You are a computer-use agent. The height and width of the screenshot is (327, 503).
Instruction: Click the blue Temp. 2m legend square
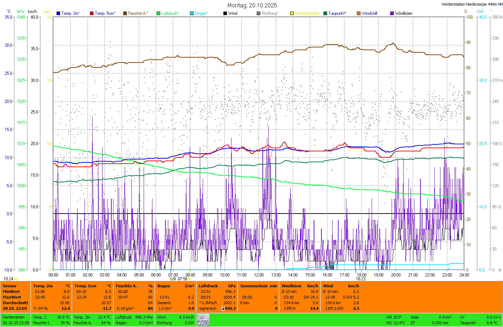58,13
